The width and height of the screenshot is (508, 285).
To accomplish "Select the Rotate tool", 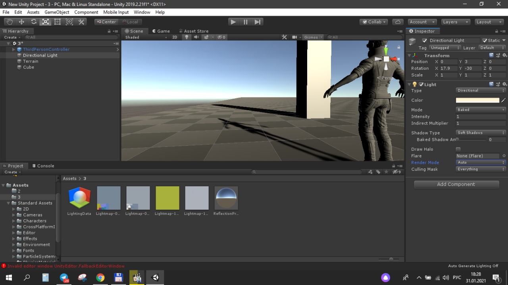I will pos(34,22).
